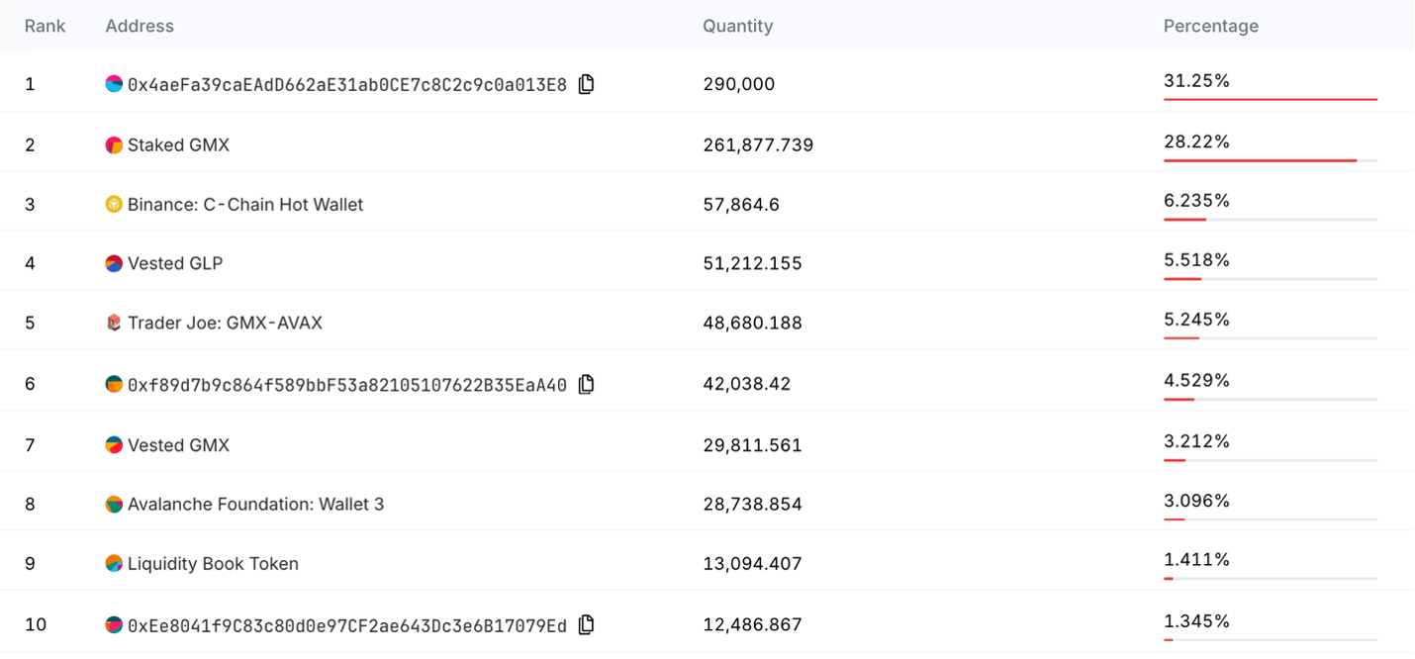Open address 0x4aeFa39caEAdD662aE31ab0CE7c8C2c9c0a013E8
This screenshot has height=659, width=1415.
click(x=347, y=85)
